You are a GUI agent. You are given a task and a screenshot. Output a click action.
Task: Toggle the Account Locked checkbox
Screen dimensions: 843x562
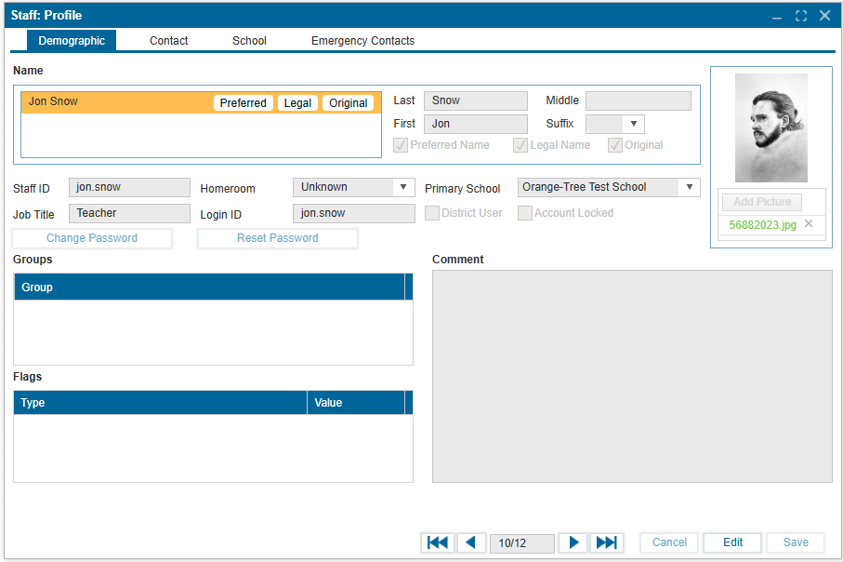525,213
